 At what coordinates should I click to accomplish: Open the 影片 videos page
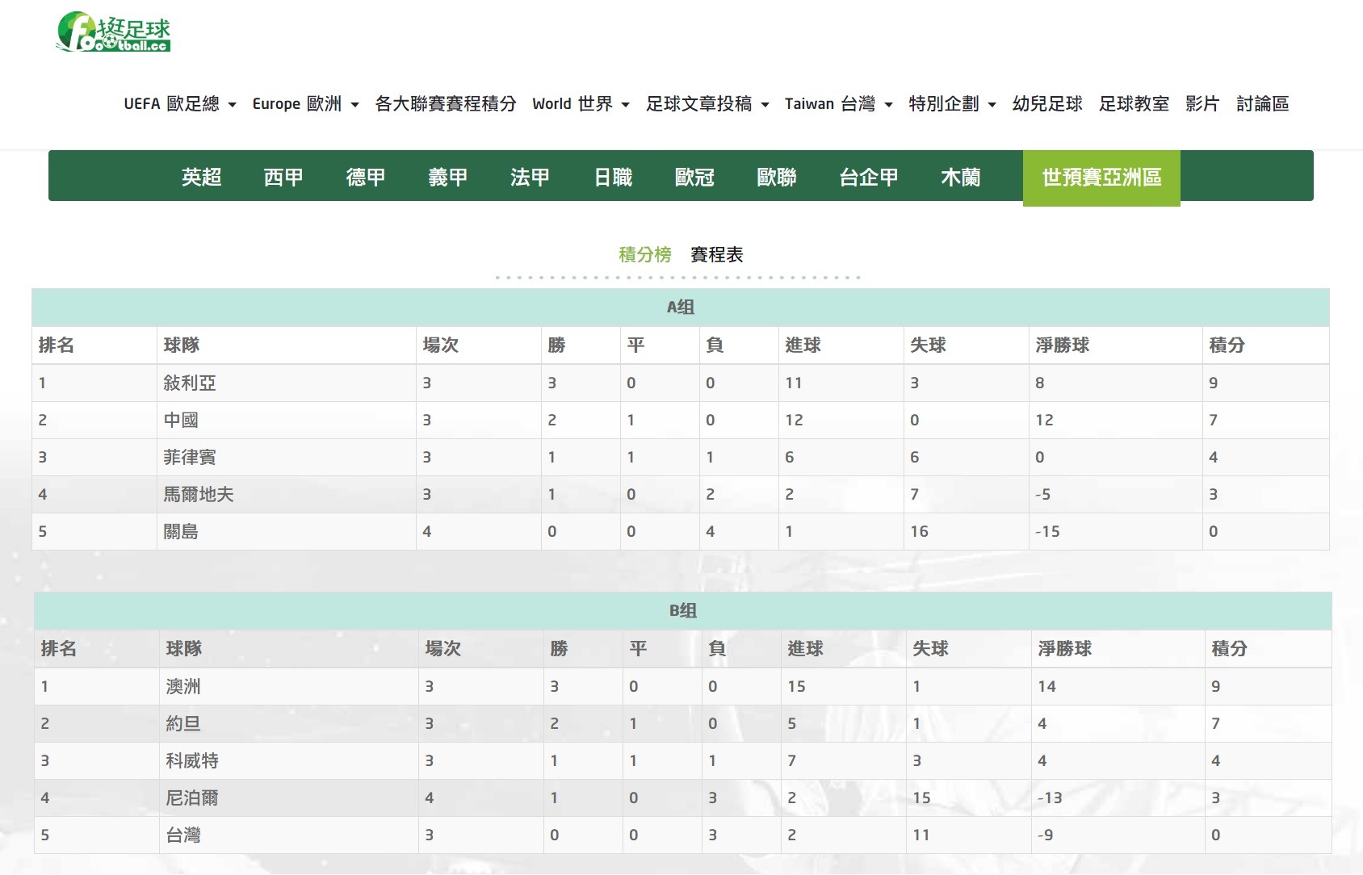coord(1202,104)
